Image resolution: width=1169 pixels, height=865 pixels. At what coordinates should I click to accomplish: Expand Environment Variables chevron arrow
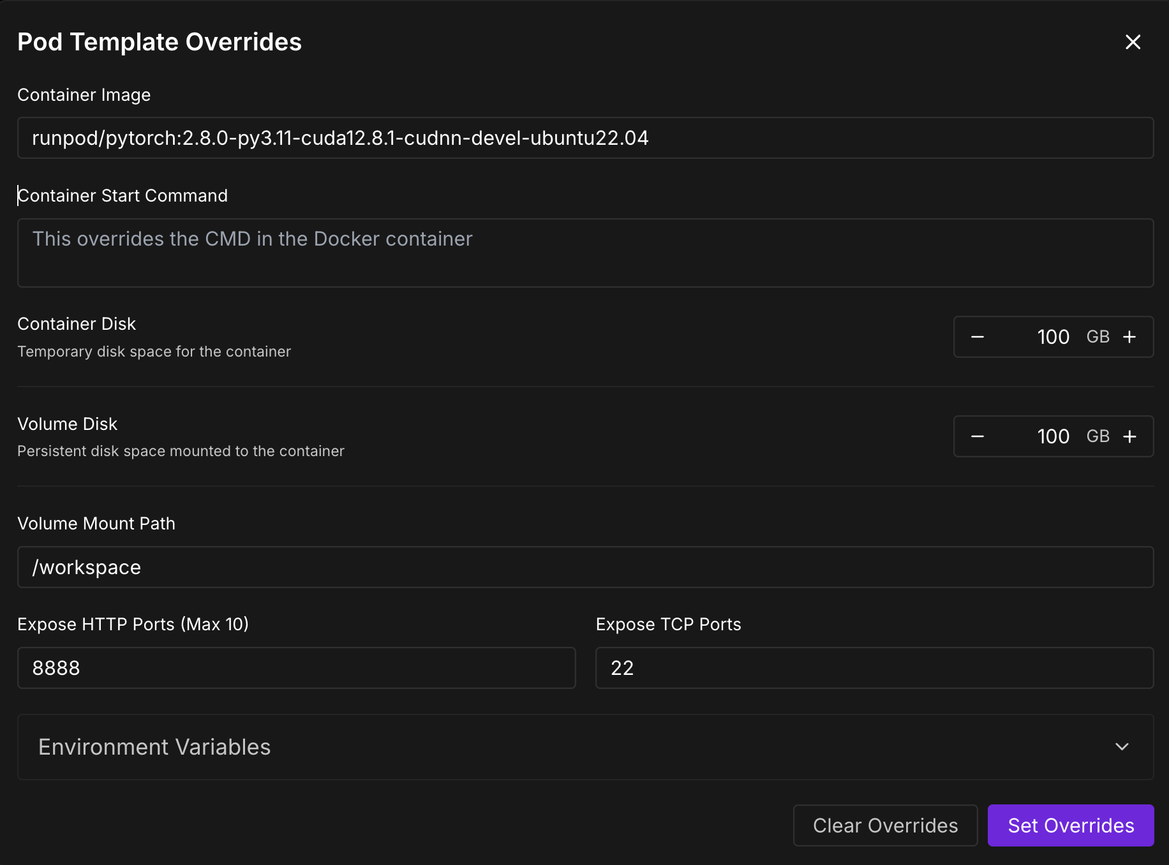pos(1122,746)
